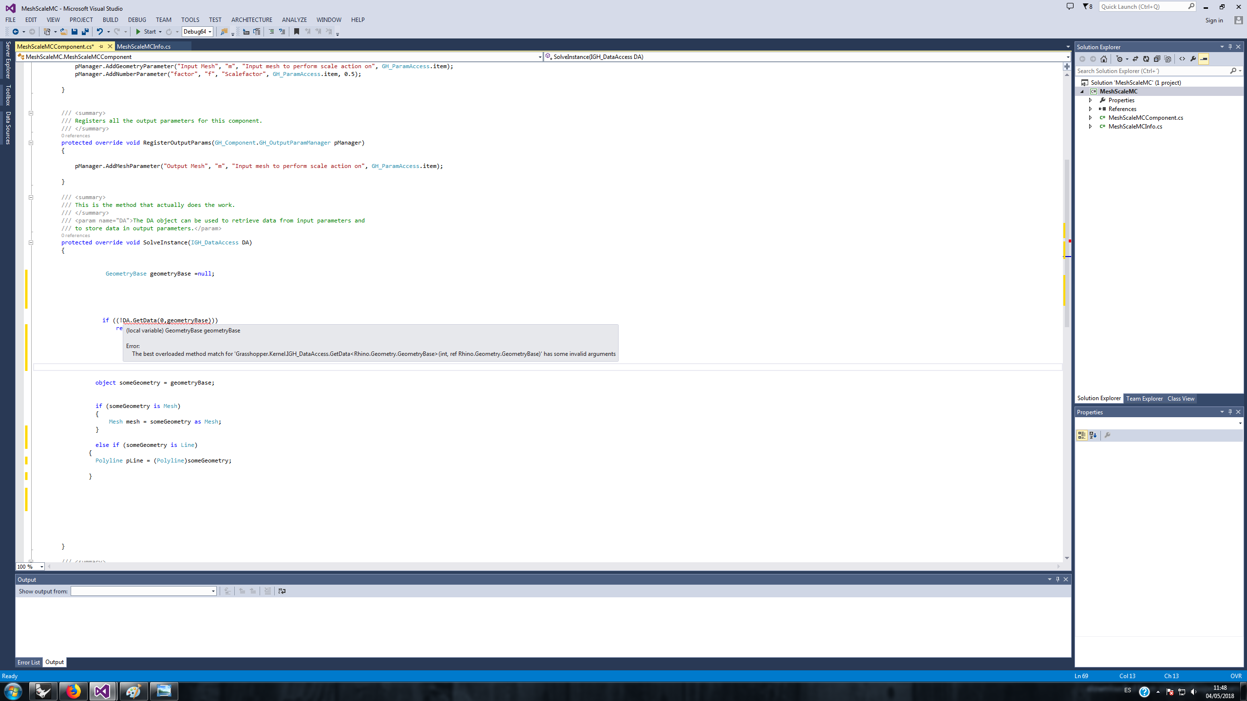Click the Undo toolbar icon
The height and width of the screenshot is (701, 1247).
click(99, 32)
